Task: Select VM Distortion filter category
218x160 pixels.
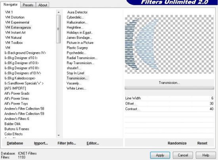Action: coord(15,17)
